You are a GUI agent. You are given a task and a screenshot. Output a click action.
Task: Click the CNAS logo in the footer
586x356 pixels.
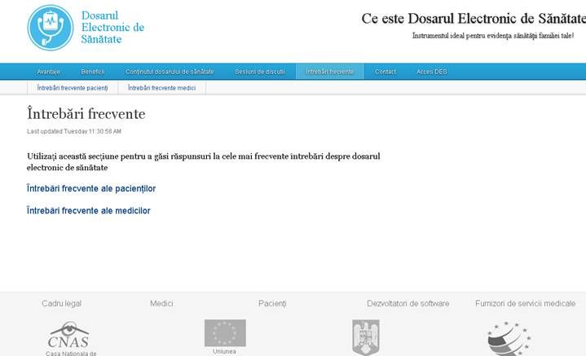click(69, 336)
